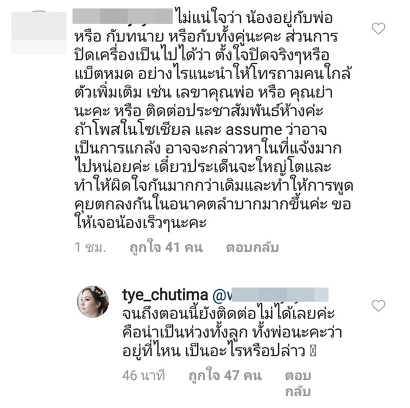Open the blurred @mention in tye_chutima's reply
The height and width of the screenshot is (408, 410).
tap(271, 295)
